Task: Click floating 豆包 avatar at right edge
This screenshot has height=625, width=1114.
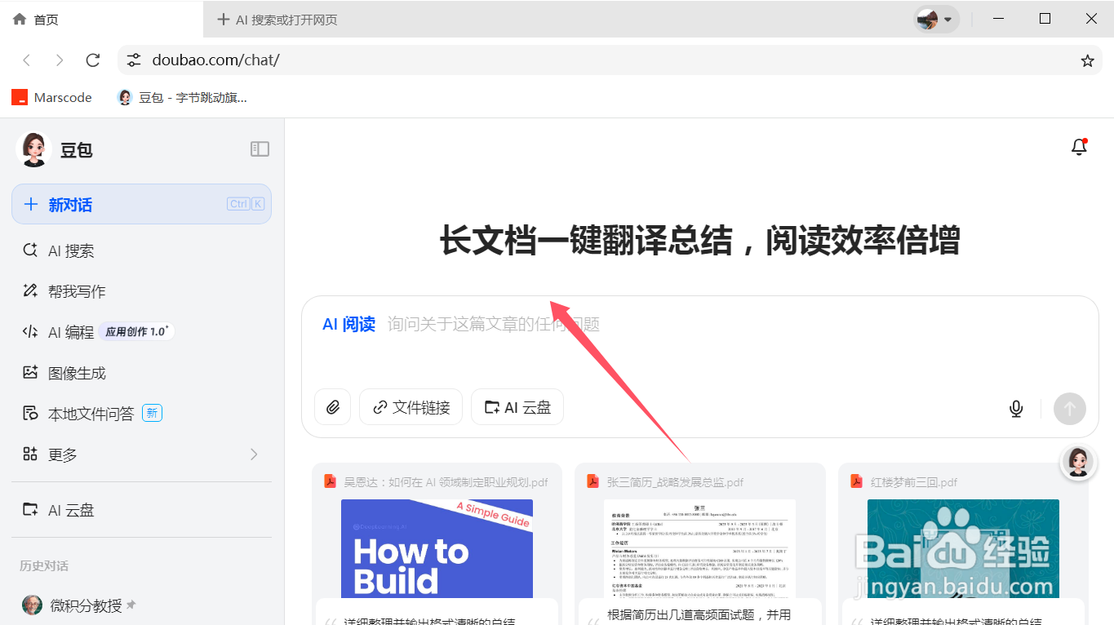Action: pos(1077,462)
